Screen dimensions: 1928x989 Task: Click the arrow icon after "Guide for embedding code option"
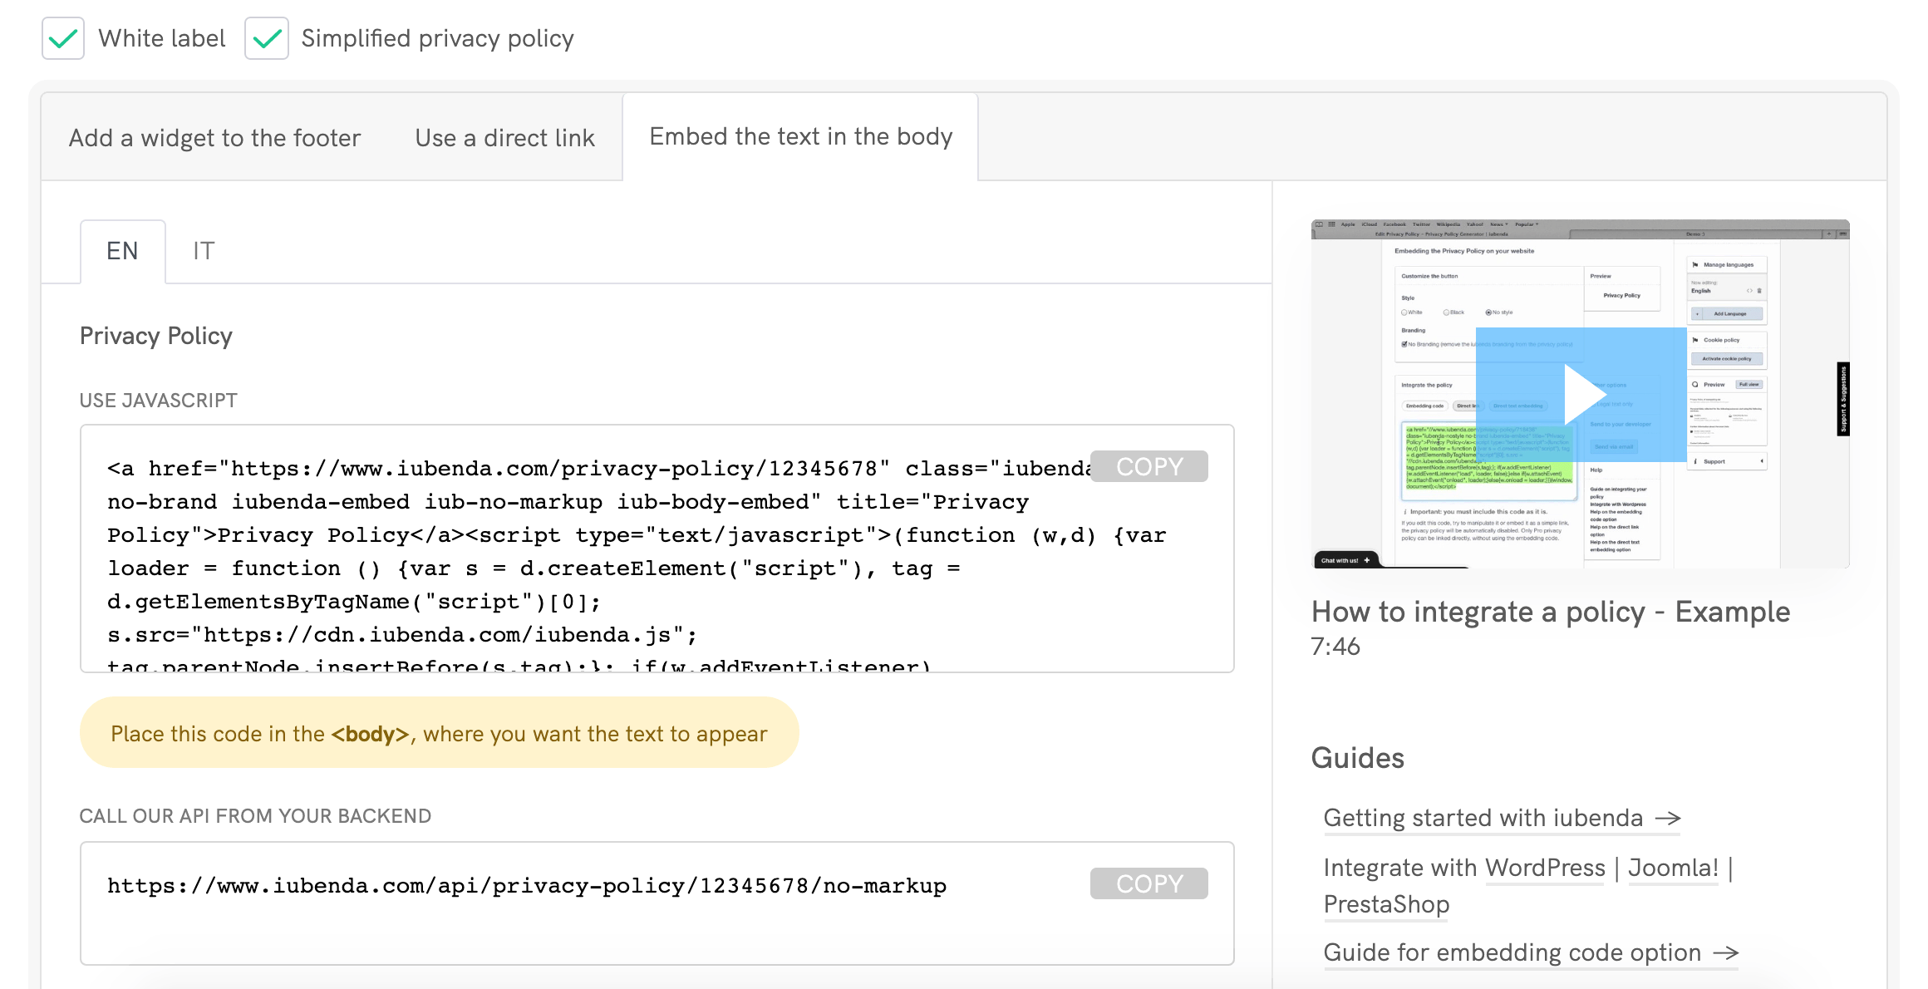(1728, 953)
